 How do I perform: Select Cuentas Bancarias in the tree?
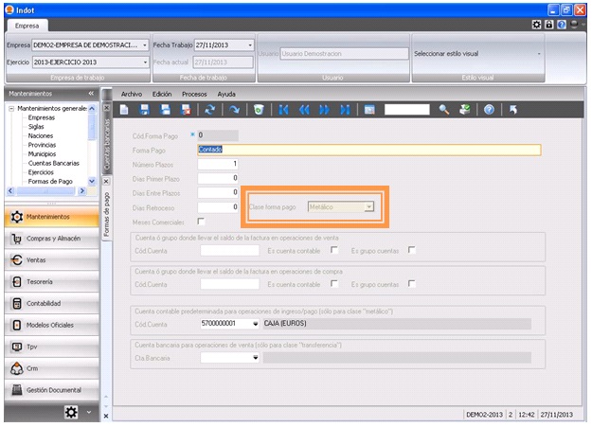click(53, 164)
